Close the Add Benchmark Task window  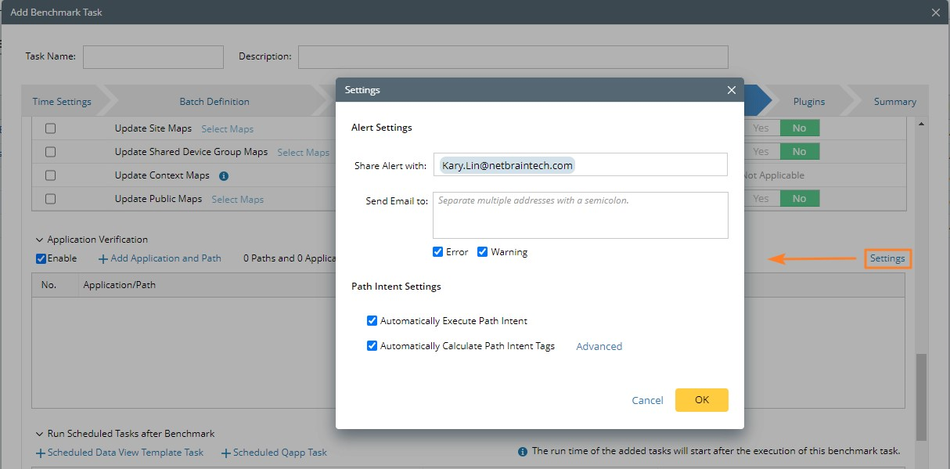tap(935, 12)
